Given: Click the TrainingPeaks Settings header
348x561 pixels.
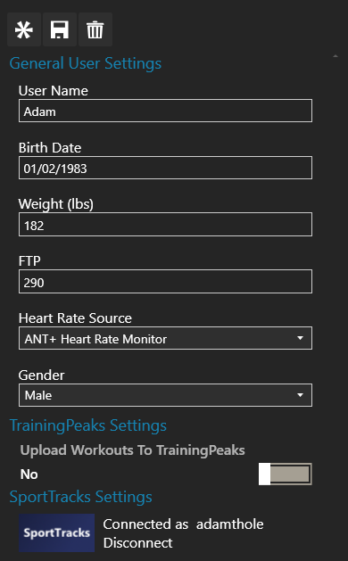Looking at the screenshot, I should [88, 425].
